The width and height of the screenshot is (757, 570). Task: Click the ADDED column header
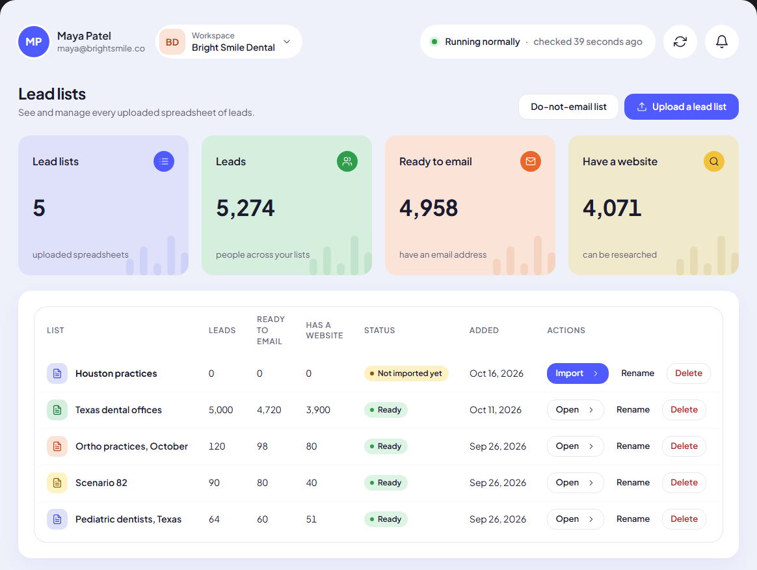tap(484, 331)
